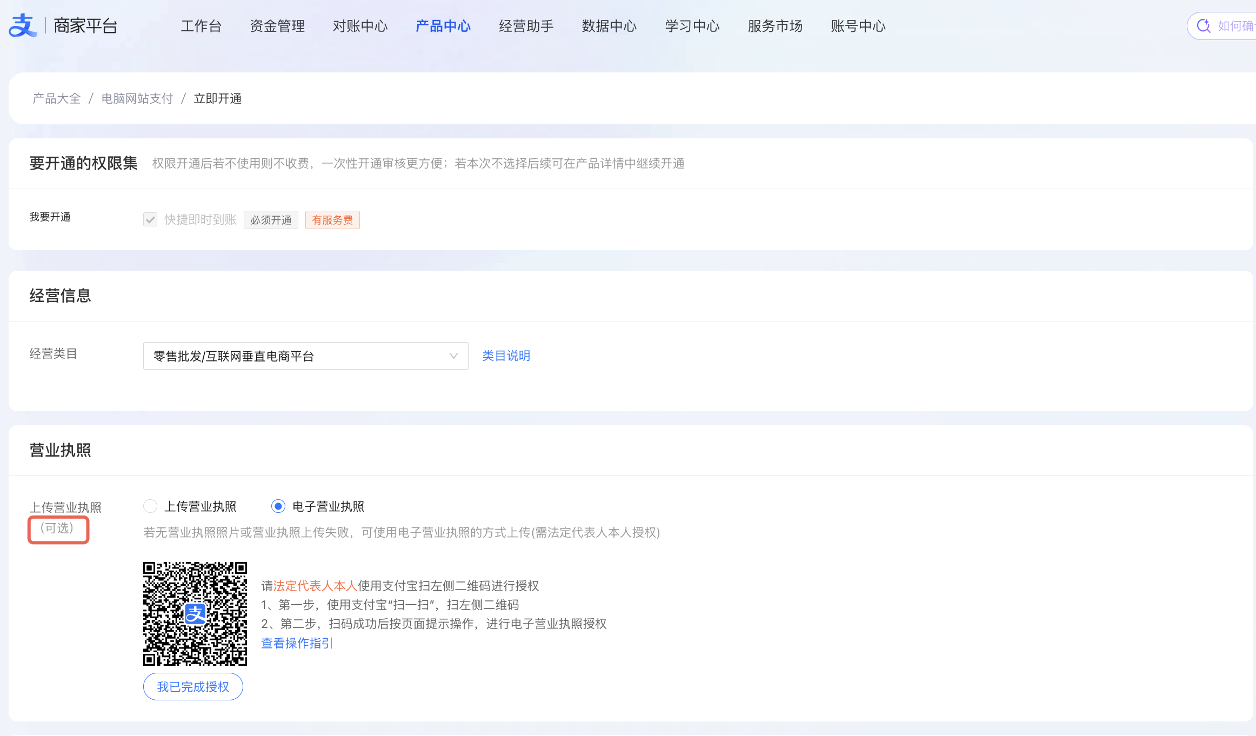The image size is (1256, 736).
Task: Open 学习中心 navigation item
Action: coord(692,26)
